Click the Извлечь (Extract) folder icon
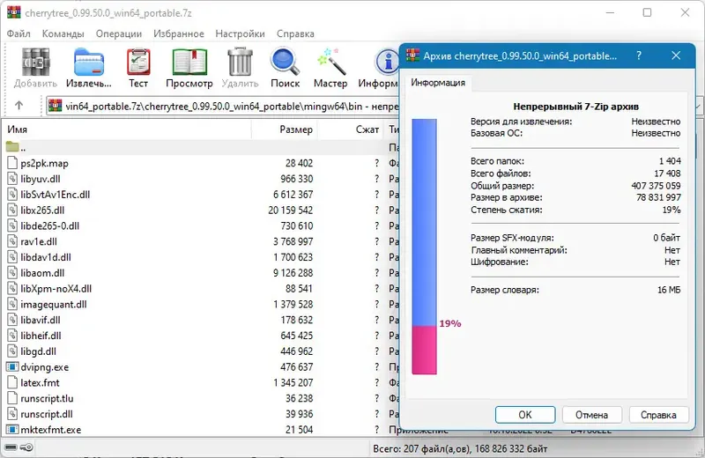705x458 pixels. 89,63
